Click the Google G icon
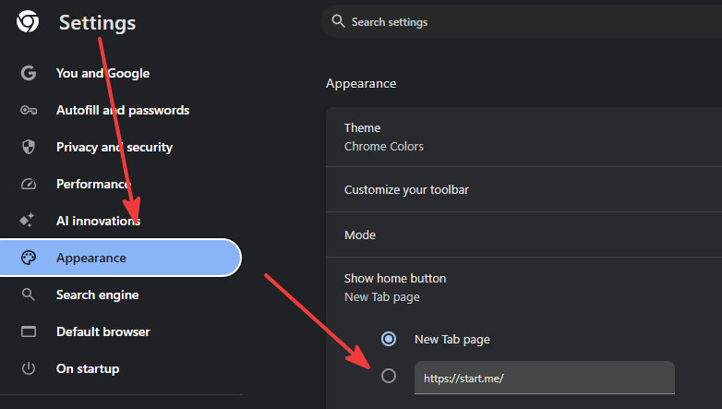 [x=28, y=73]
